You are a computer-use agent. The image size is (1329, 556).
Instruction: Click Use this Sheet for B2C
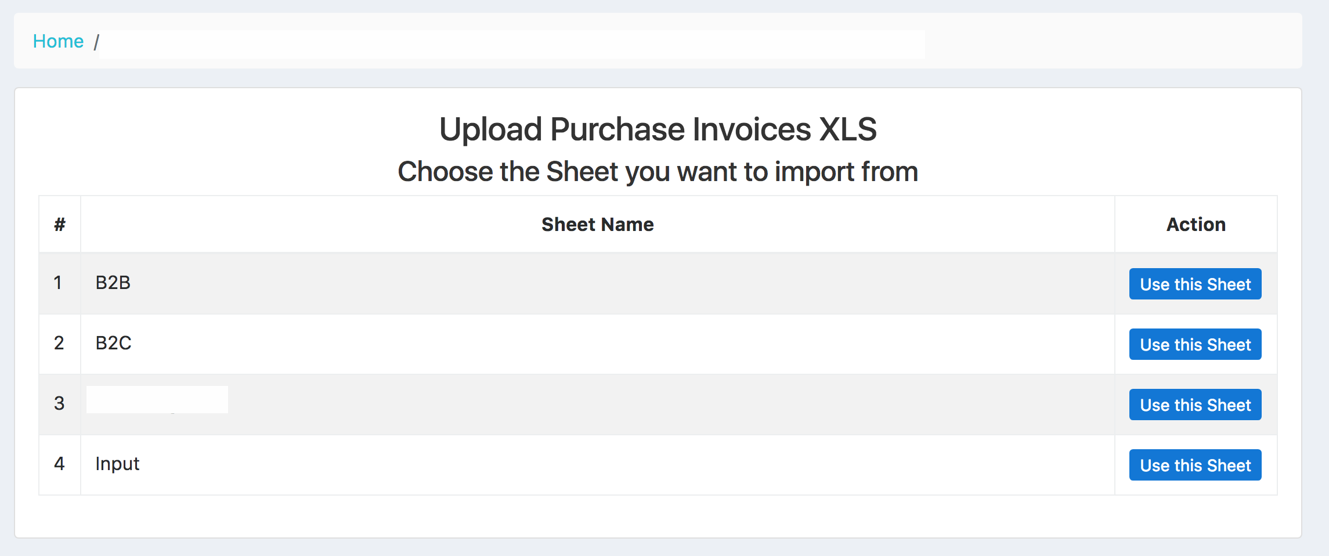(1195, 344)
